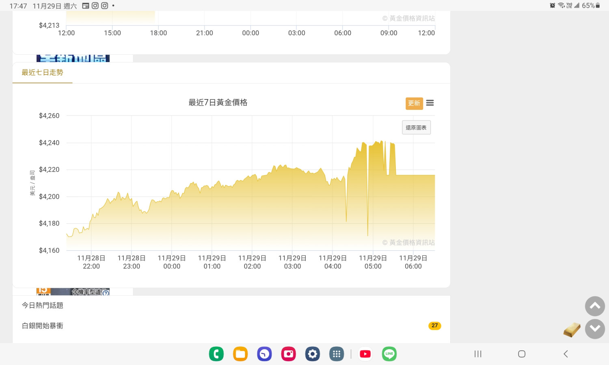Screen dimensions: 609x365
Task: Tap the Android back navigation button
Action: tap(566, 354)
